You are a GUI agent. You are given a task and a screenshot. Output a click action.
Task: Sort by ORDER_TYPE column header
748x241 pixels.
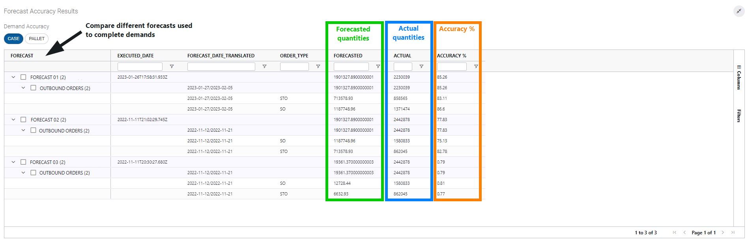click(294, 56)
